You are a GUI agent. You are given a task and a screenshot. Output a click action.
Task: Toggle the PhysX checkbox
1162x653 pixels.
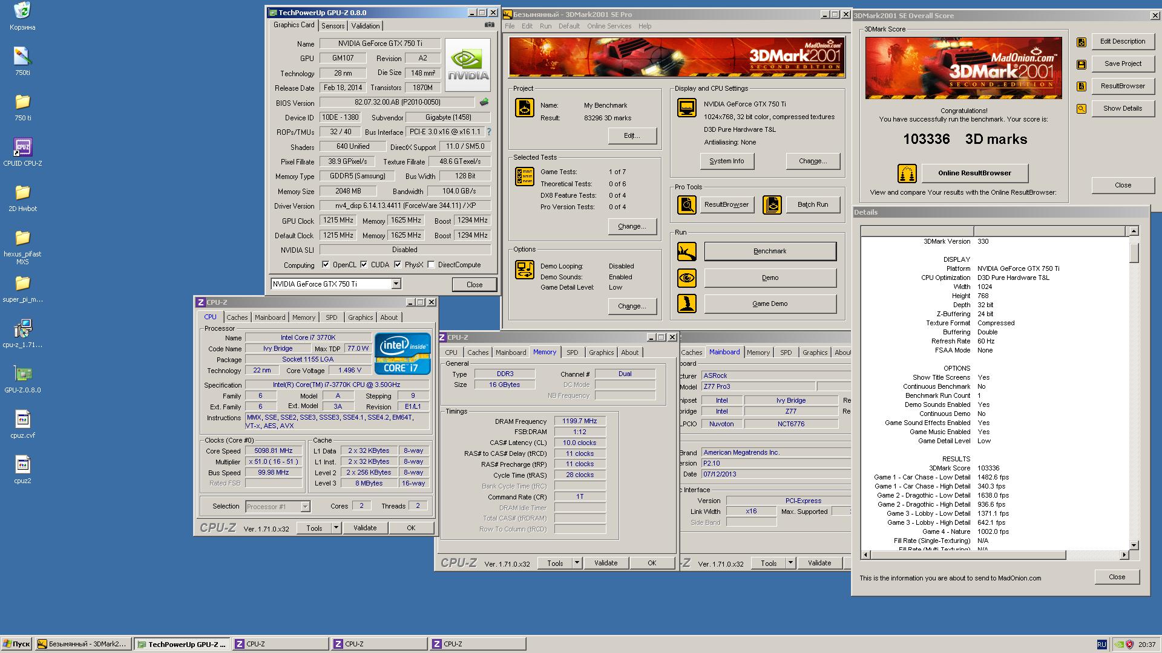(398, 264)
